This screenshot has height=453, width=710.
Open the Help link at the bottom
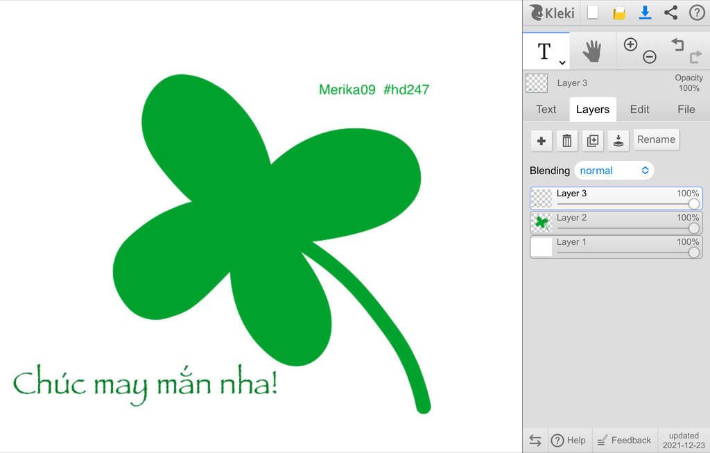569,441
